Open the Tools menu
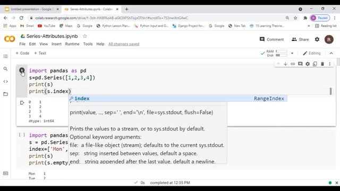This screenshot has width=340, height=191. click(x=88, y=44)
